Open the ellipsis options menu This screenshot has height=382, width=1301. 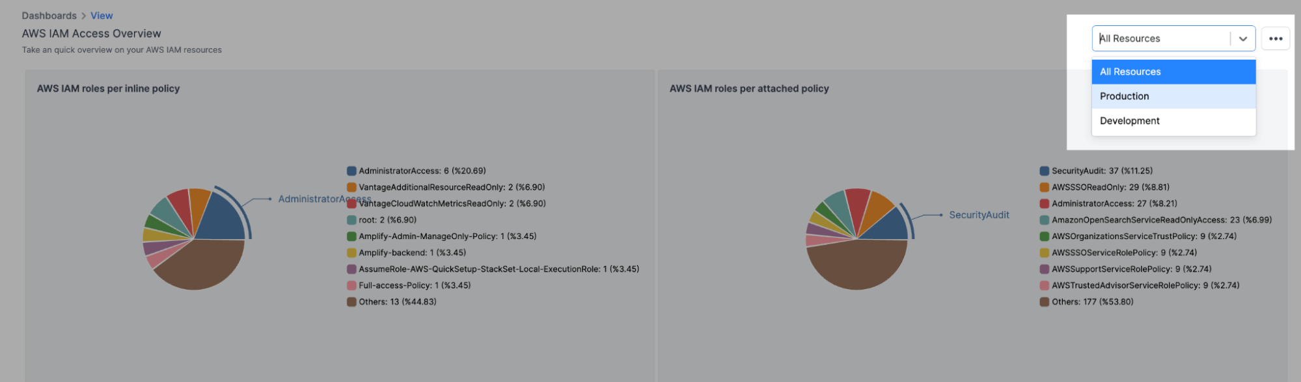pos(1275,38)
